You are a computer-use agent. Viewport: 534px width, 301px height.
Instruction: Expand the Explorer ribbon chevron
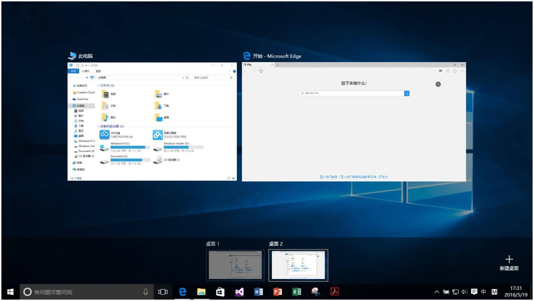point(230,71)
